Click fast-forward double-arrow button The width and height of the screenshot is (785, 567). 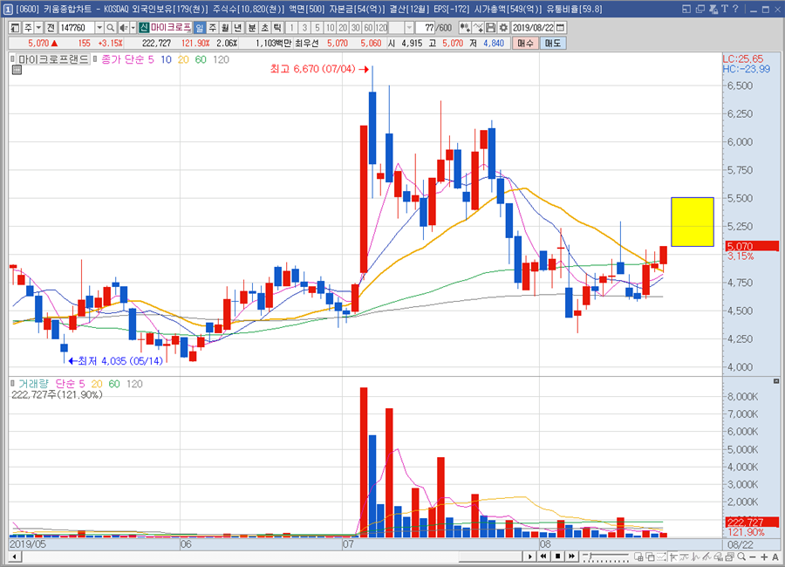point(571,557)
